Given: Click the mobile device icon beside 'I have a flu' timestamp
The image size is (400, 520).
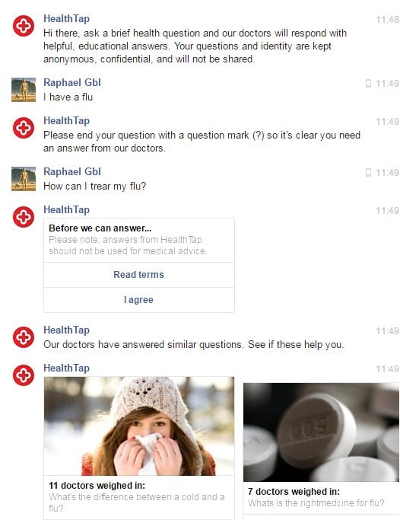Looking at the screenshot, I should point(368,83).
